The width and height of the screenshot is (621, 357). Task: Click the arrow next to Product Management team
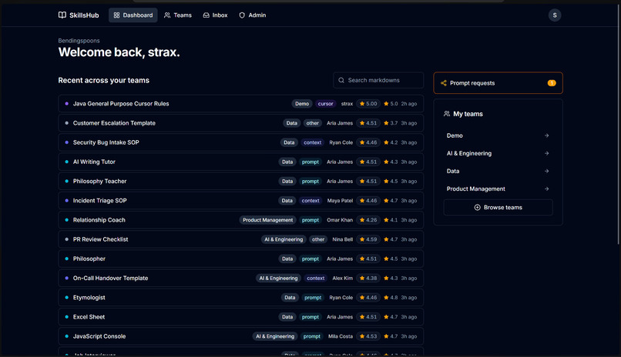click(546, 189)
